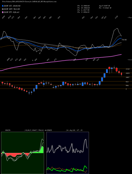132x174 pixels.
Task: Click the MACD histogram chart panel
Action: (22, 153)
